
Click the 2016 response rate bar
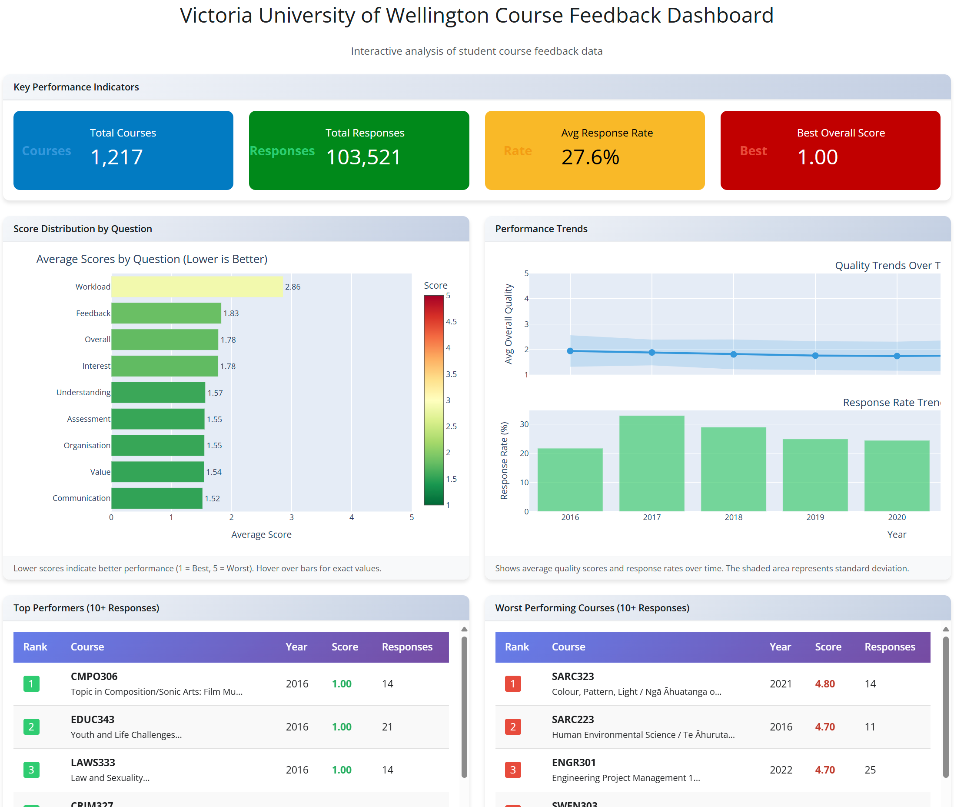570,480
